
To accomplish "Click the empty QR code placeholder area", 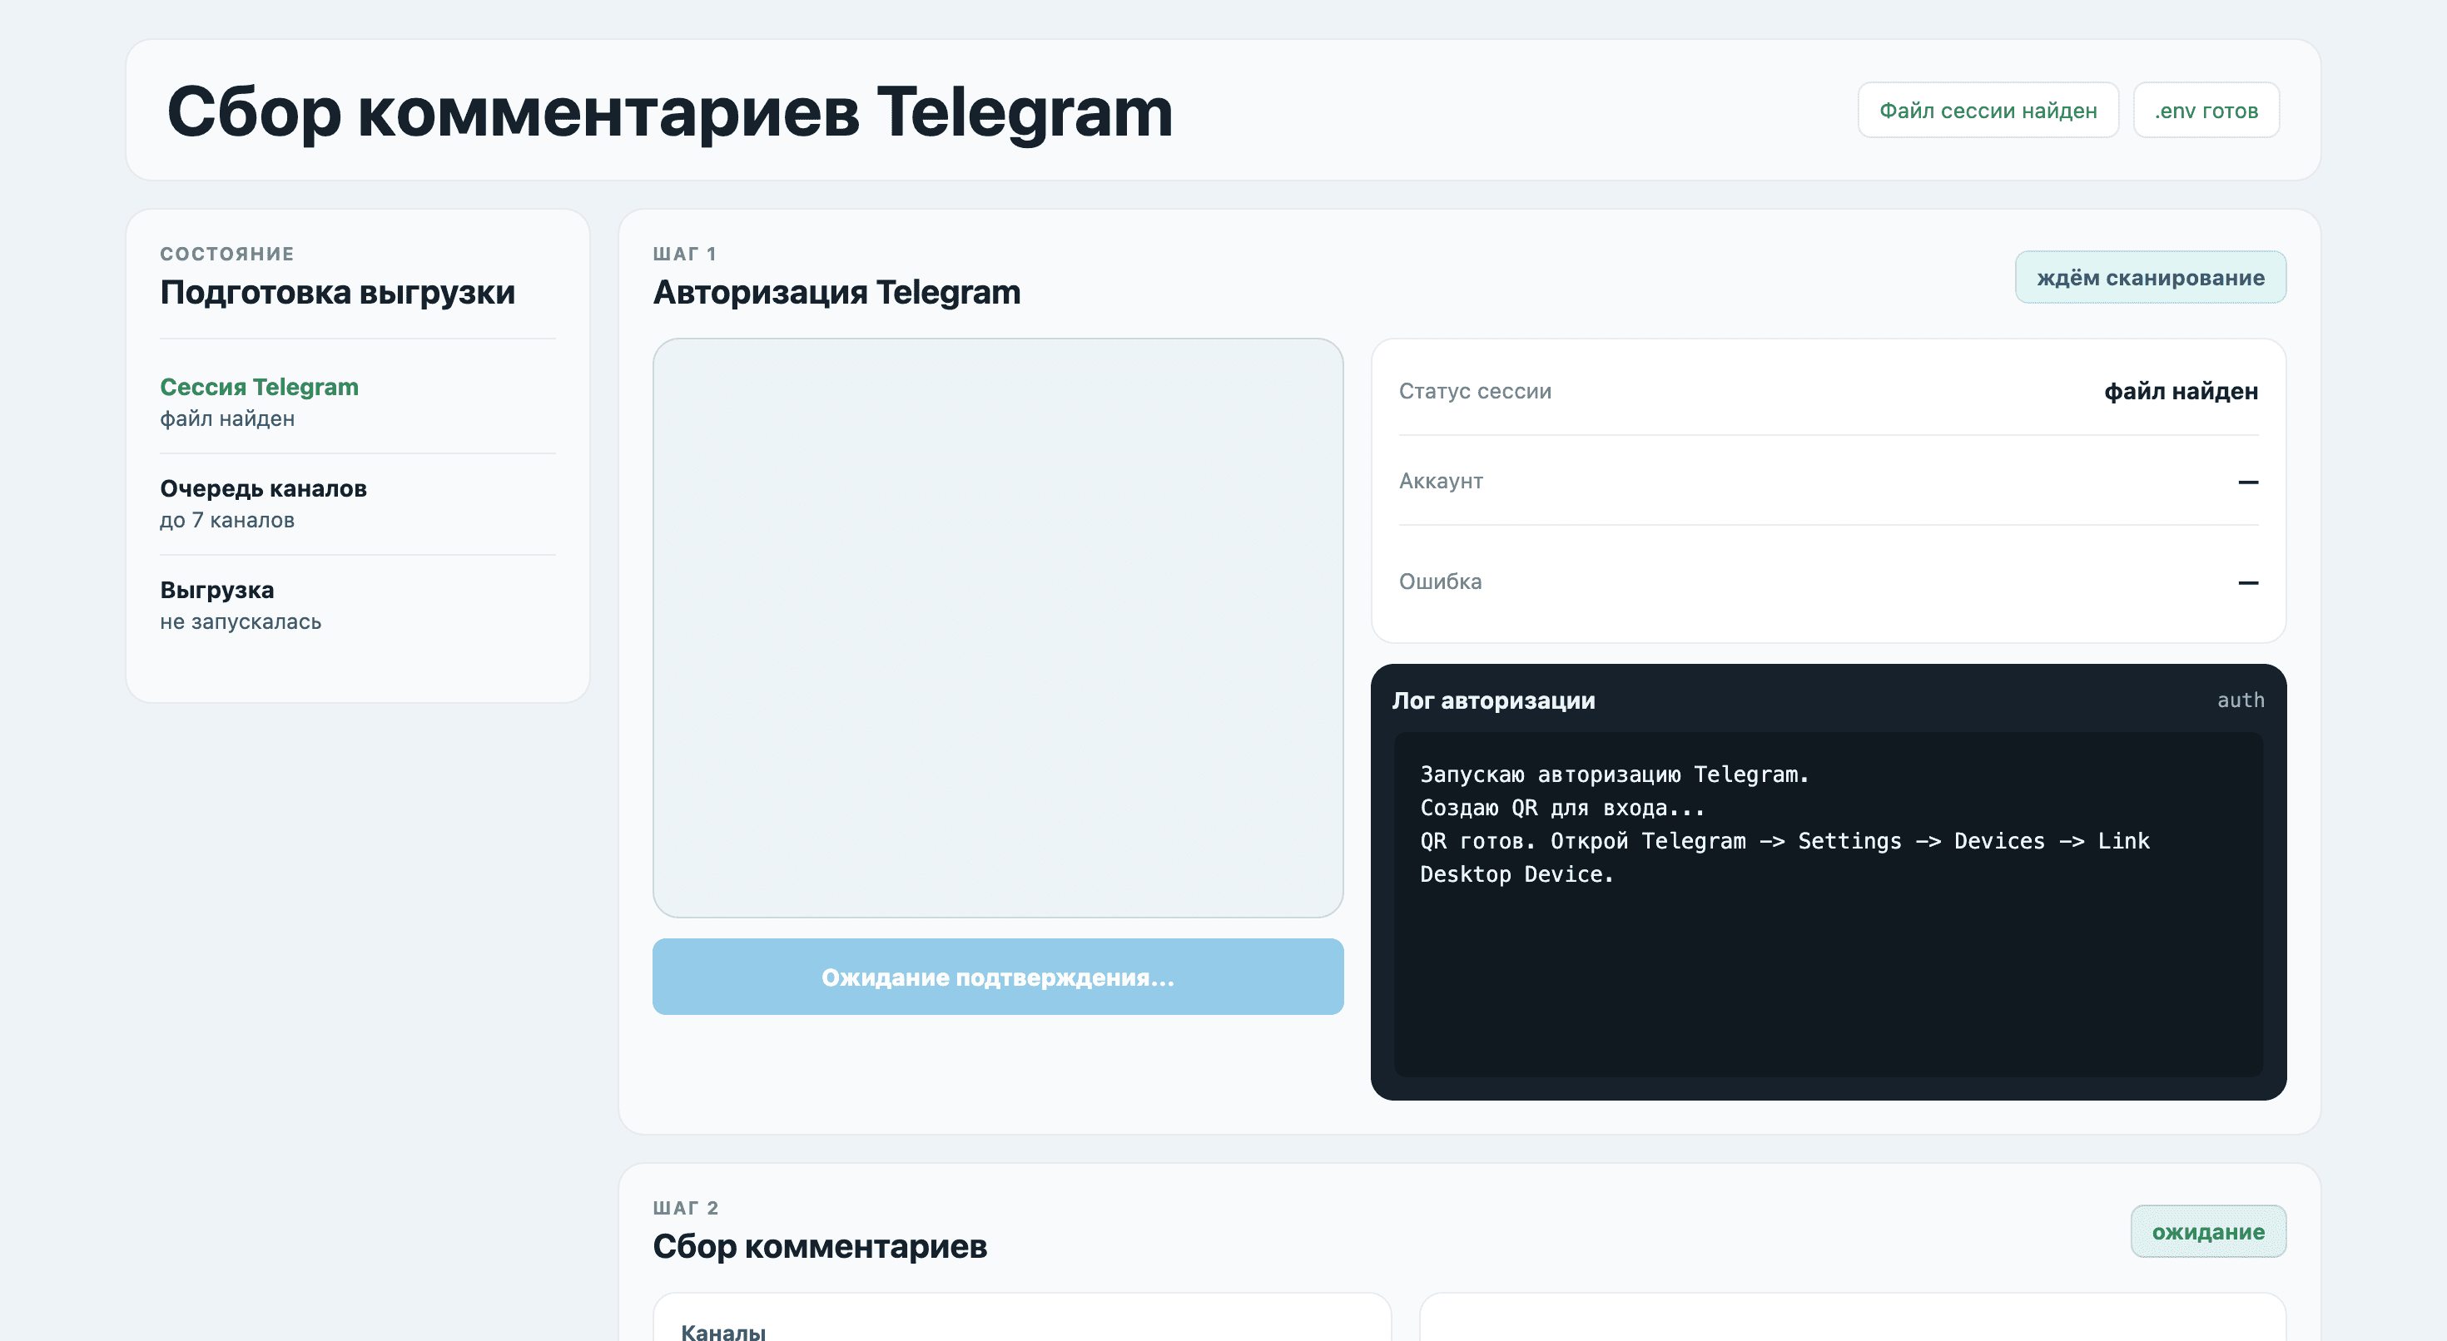I will click(x=997, y=628).
